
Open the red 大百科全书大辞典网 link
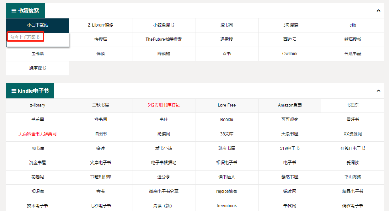[38, 134]
